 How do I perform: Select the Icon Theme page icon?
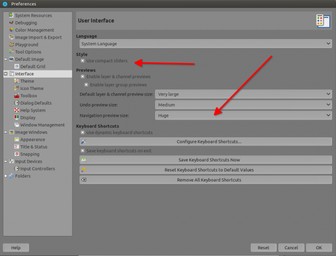pos(16,88)
